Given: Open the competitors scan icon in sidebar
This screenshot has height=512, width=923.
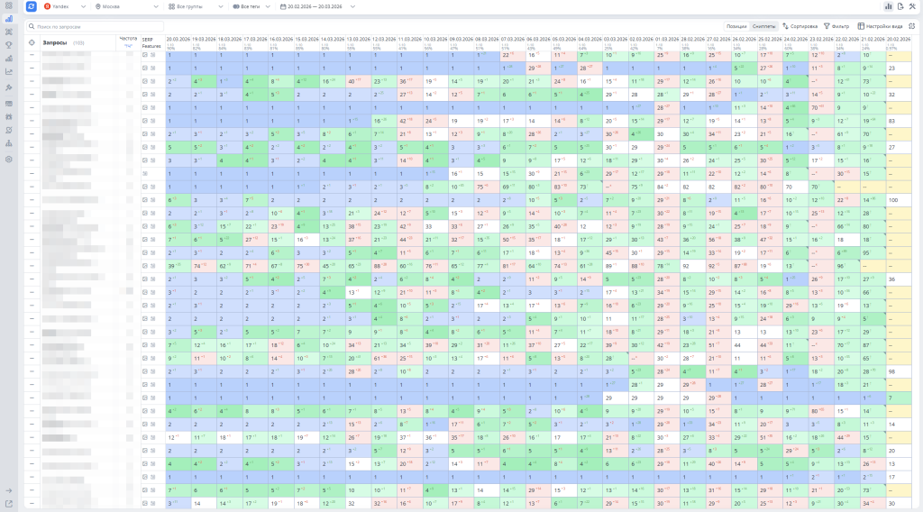Looking at the screenshot, I should pyautogui.click(x=9, y=32).
